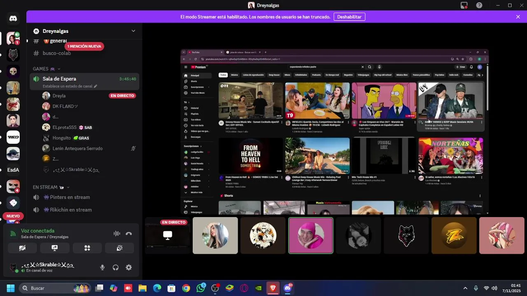Open Microsoft Edge from taskbar

pyautogui.click(x=157, y=288)
